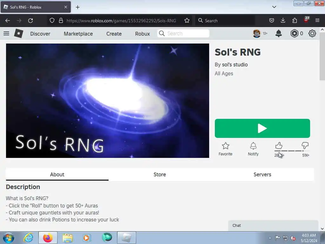Dislike the game with thumbs down

305,146
